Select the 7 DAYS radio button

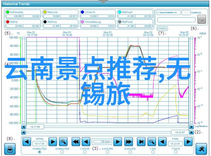click(176, 152)
